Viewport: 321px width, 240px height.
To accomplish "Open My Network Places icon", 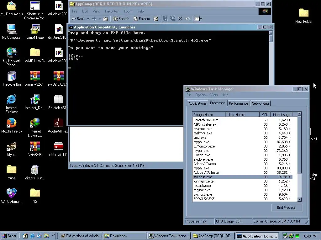I will [12, 57].
